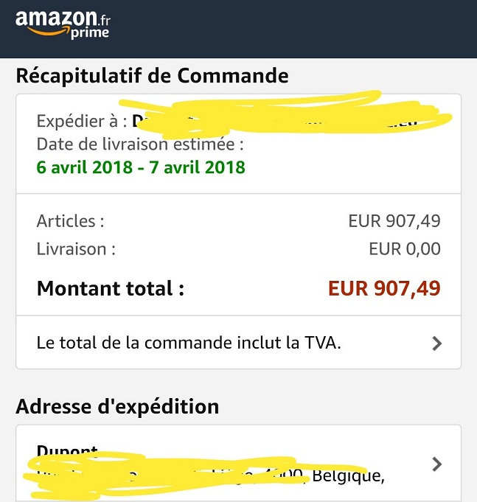Click the 'Montant total' label
Viewport: 477px width, 502px height.
(110, 288)
